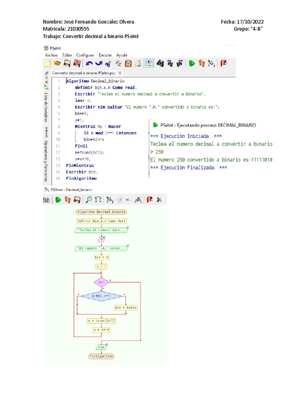
Task: Open the Ejecutar menu
Action: pyautogui.click(x=105, y=55)
